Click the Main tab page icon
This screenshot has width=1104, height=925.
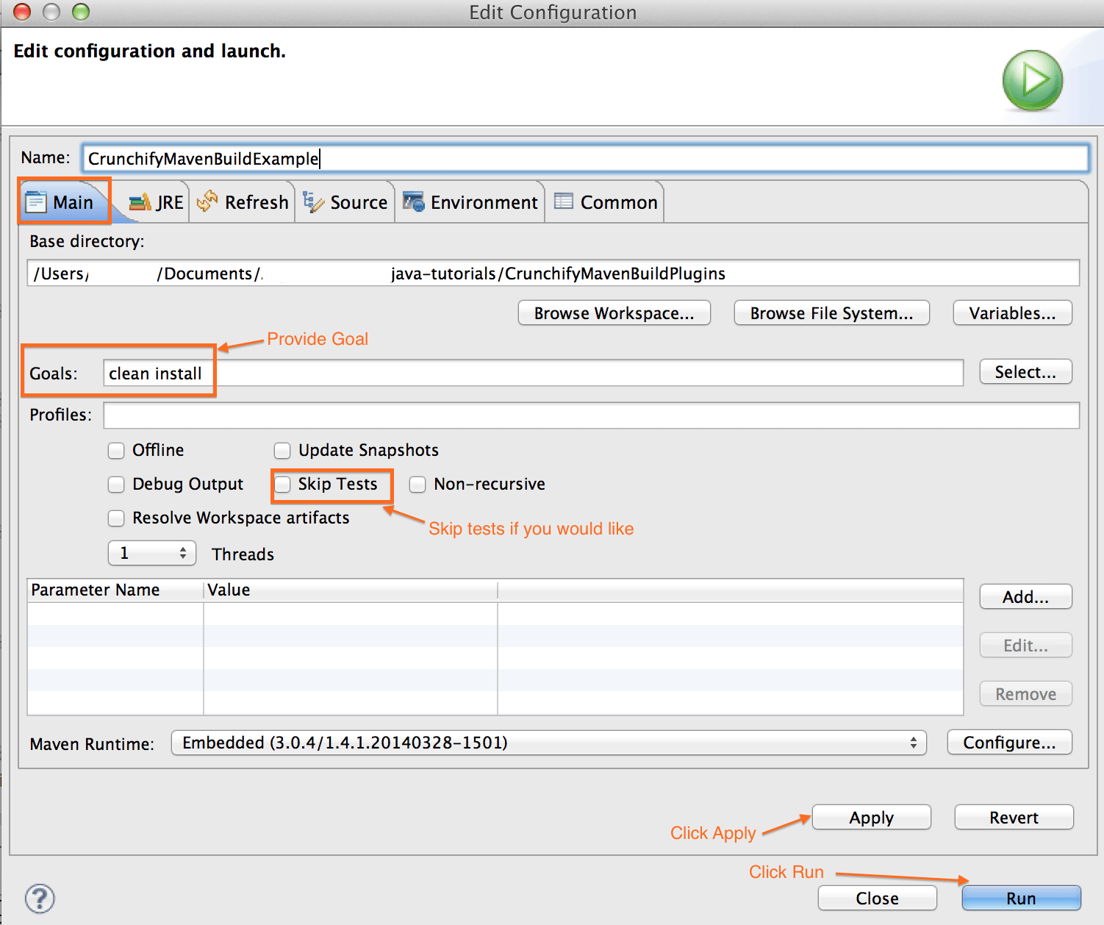36,202
